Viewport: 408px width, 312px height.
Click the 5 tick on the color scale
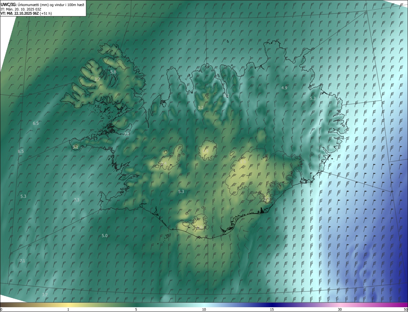pos(136,309)
